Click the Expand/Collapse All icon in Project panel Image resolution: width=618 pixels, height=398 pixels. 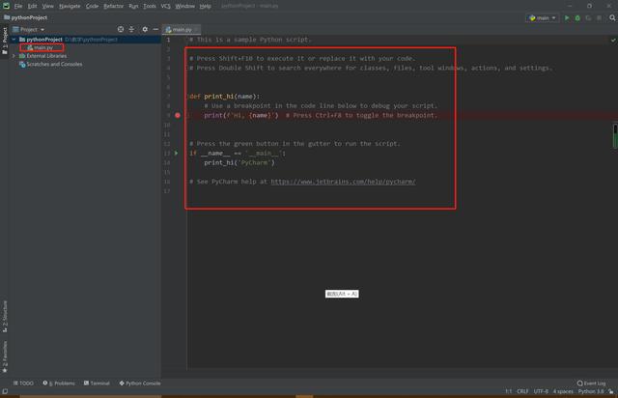[131, 29]
